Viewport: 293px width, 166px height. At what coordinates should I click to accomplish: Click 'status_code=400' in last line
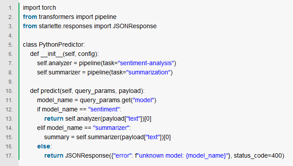coord(258,155)
